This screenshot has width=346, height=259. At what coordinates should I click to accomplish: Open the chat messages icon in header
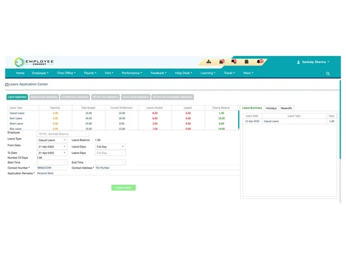tap(234, 61)
